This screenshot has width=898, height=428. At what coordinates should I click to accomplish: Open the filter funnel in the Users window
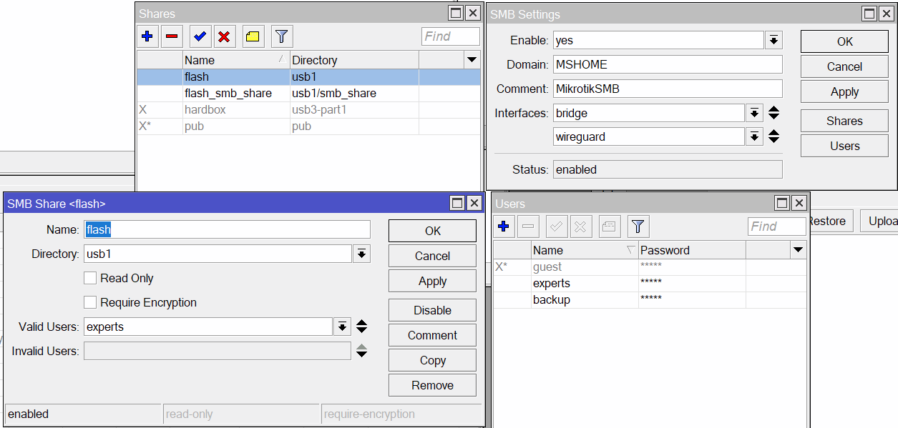pos(638,227)
